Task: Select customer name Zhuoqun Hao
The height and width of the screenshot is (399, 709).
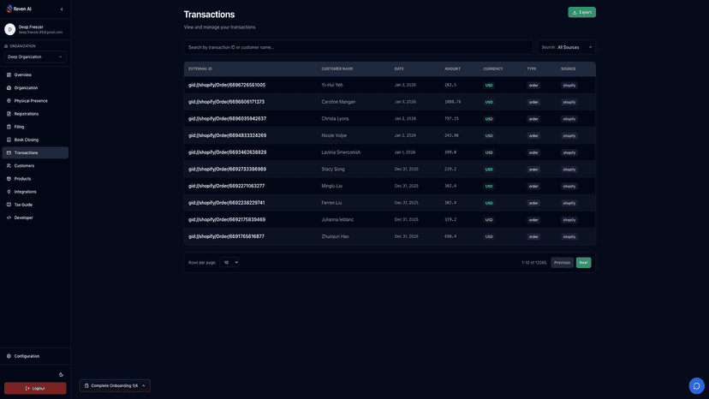Action: [x=335, y=236]
